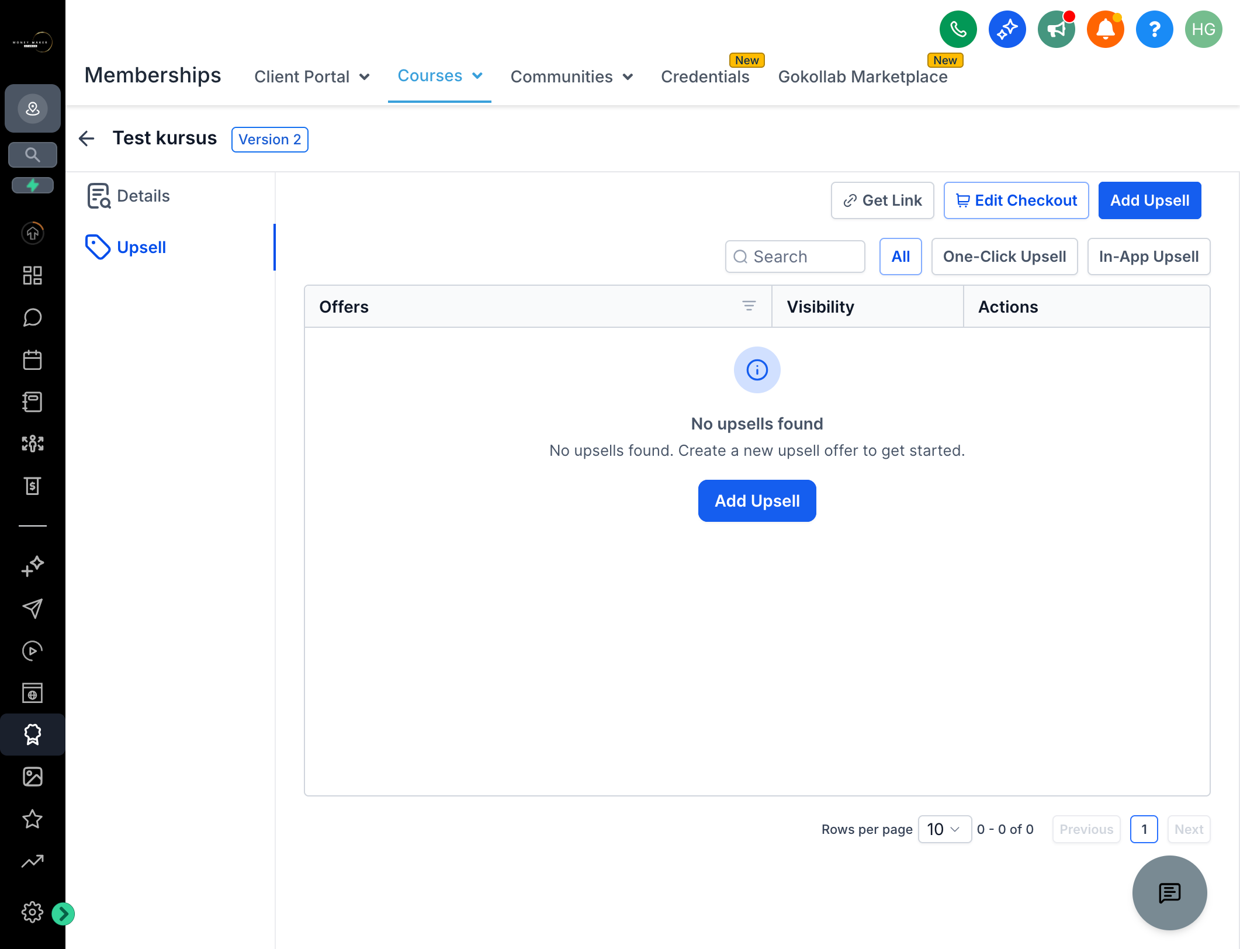
Task: Filter by In-App Upsell
Action: pyautogui.click(x=1149, y=257)
